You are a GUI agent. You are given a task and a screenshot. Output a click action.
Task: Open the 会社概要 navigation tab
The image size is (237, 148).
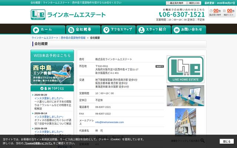83,30
